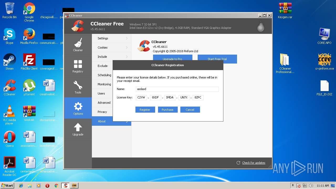Select the Options gear section

78,108
